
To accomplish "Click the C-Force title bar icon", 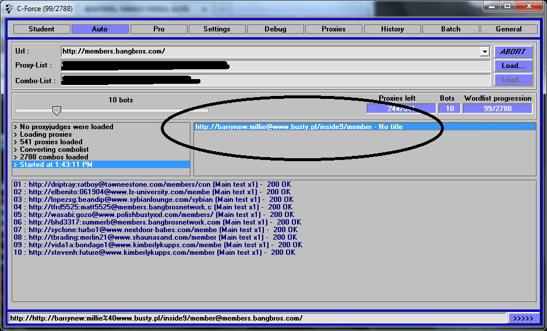I will (9, 8).
